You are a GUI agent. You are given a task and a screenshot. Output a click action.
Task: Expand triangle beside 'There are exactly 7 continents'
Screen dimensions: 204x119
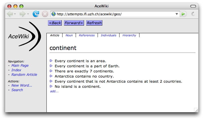[51, 71]
